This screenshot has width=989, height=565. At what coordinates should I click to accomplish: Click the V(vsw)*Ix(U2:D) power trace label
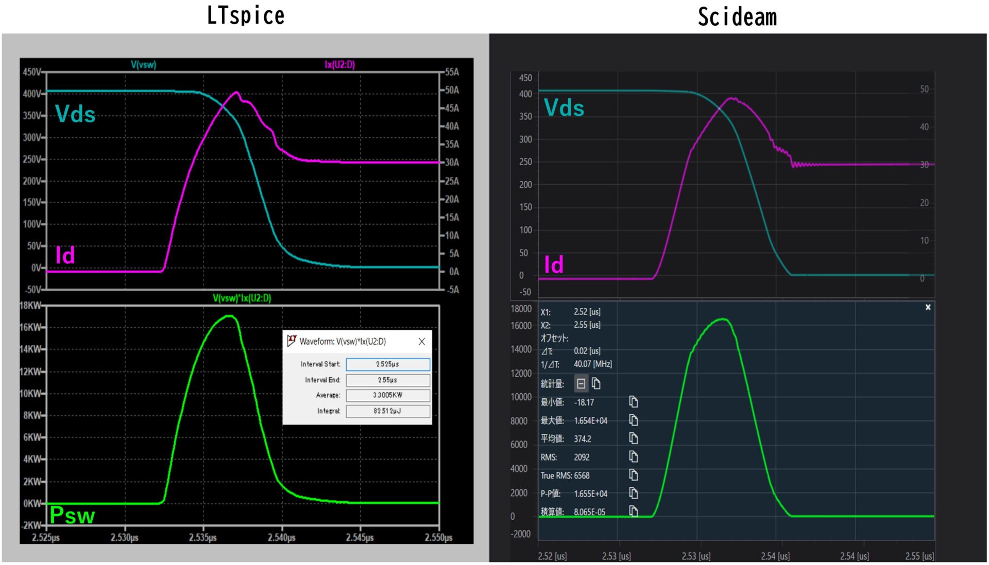point(242,298)
